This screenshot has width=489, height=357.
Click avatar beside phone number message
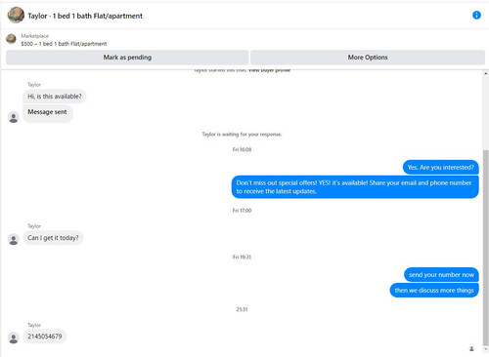coord(14,337)
